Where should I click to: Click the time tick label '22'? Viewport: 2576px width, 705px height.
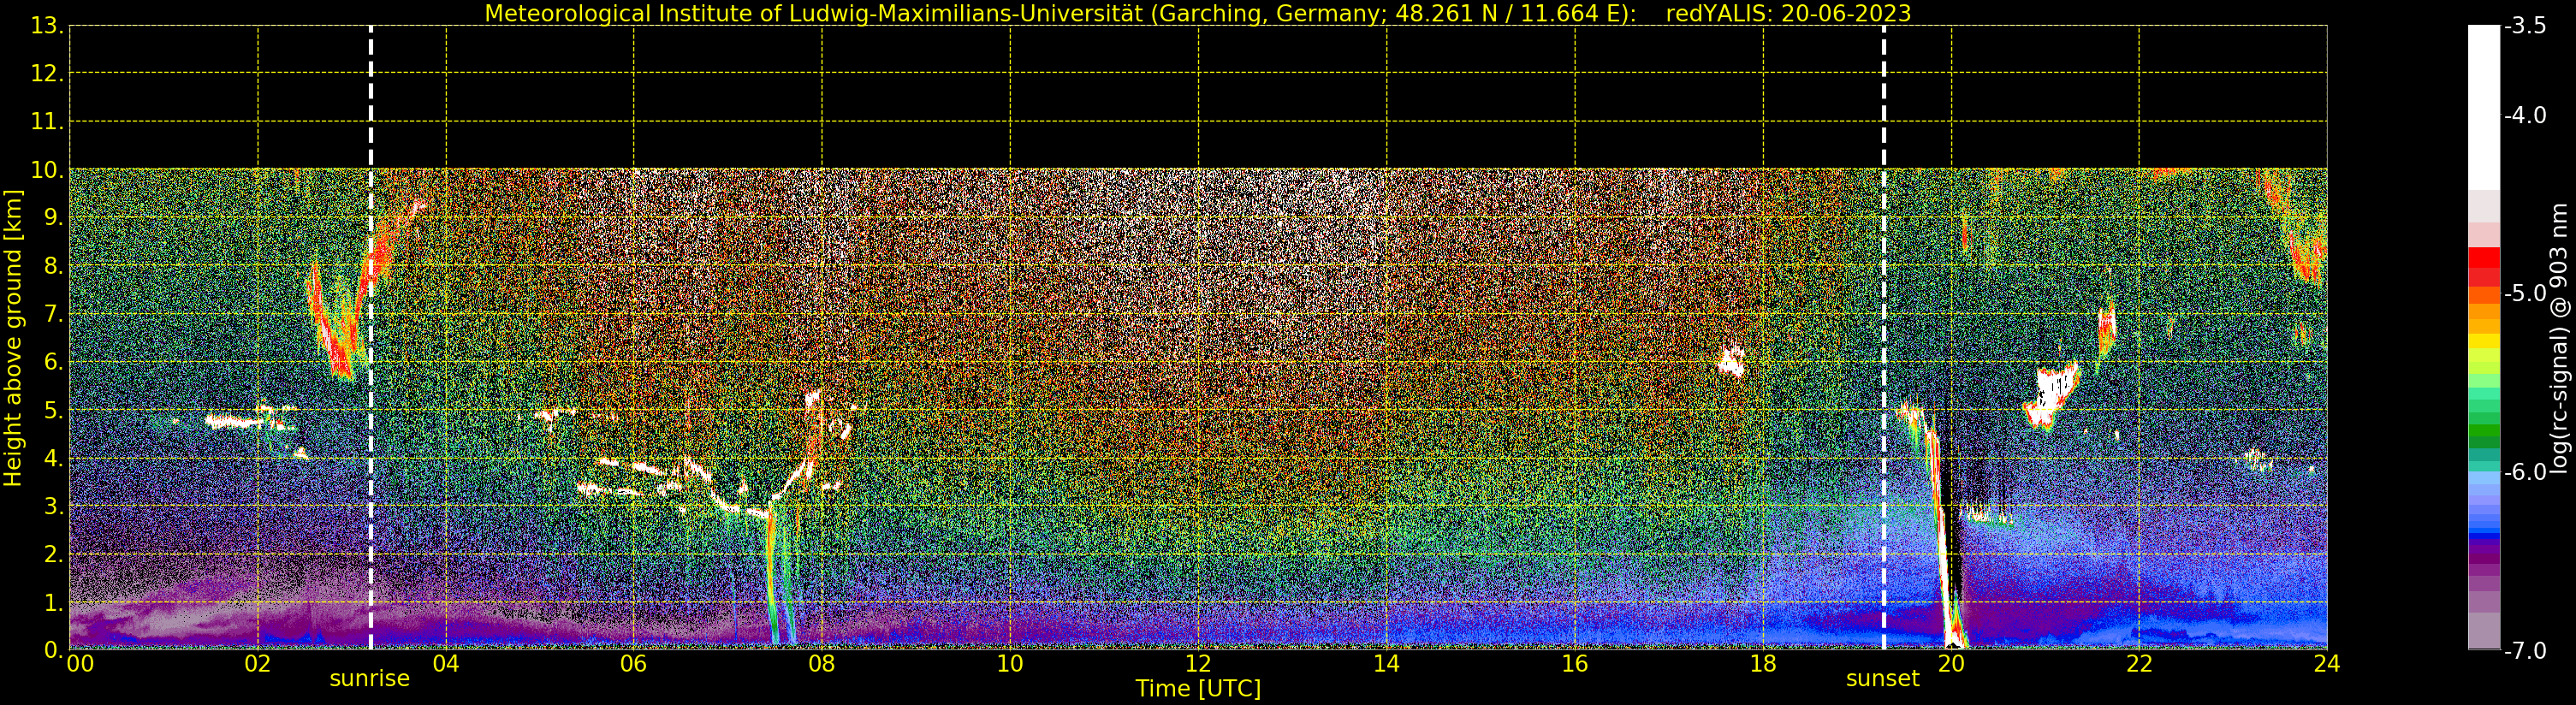pos(2139,664)
